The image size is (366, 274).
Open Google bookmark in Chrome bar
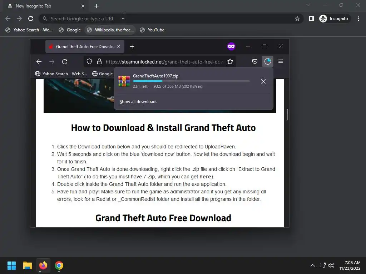[x=70, y=30]
